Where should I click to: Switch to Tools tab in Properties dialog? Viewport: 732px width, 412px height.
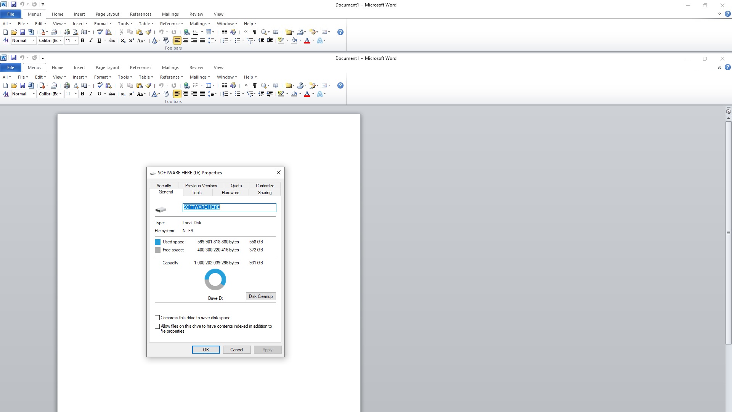[x=197, y=193]
